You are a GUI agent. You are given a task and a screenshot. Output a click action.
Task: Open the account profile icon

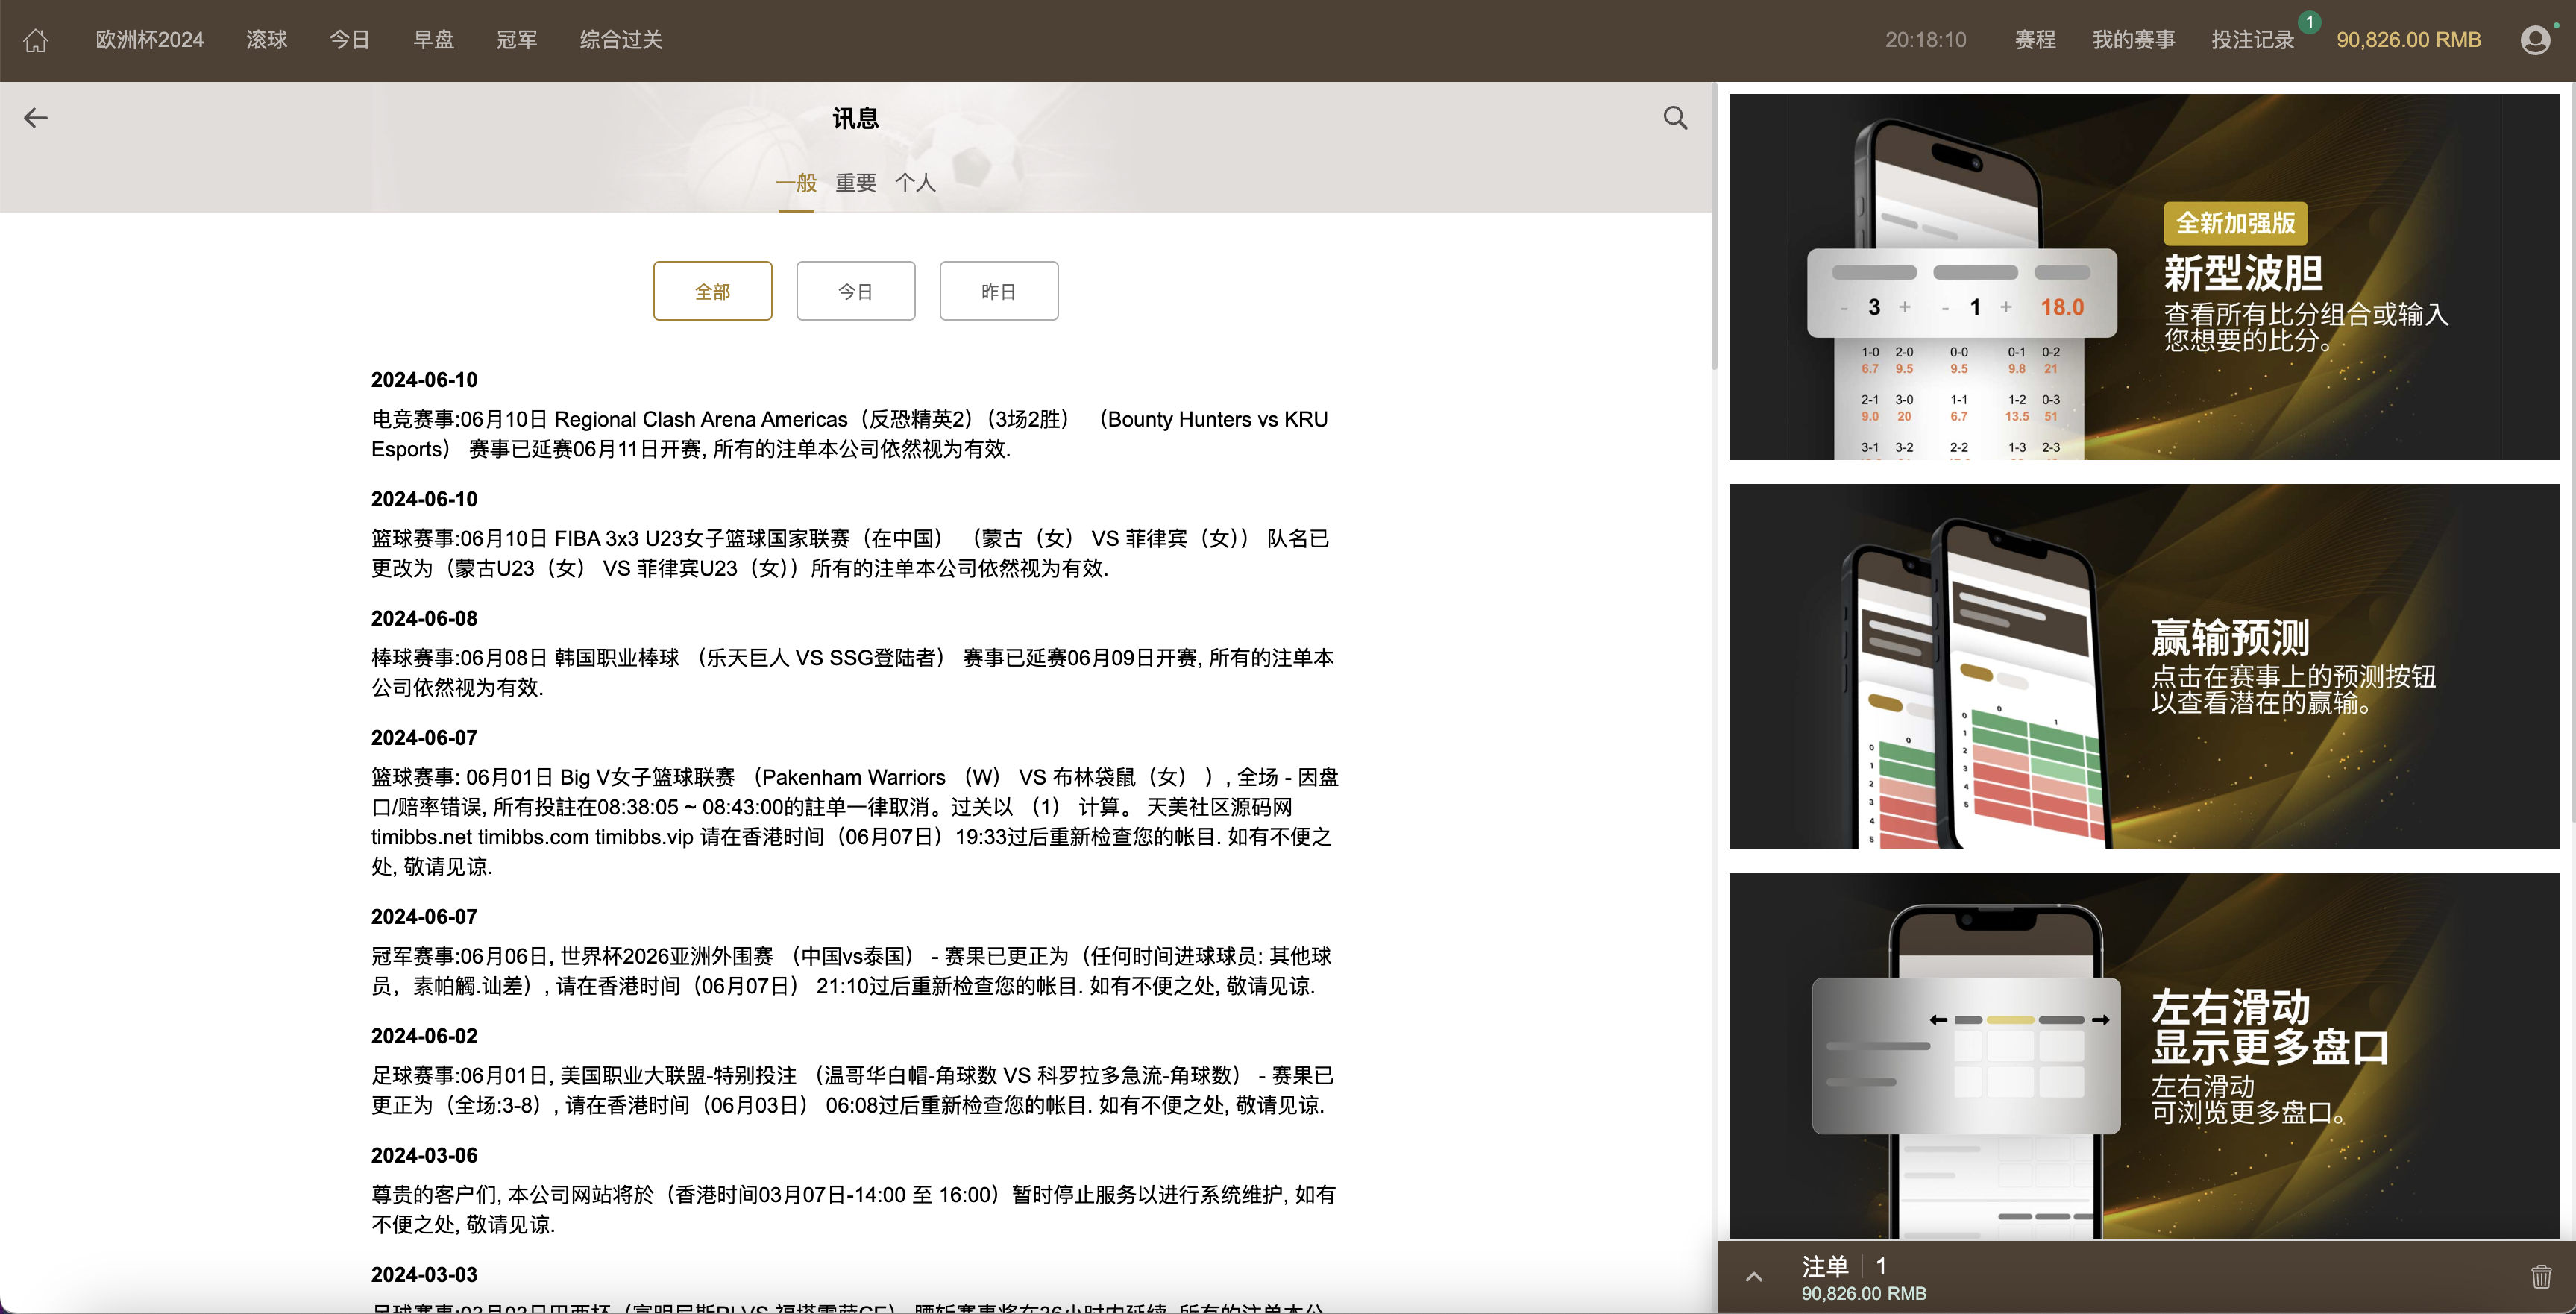pos(2536,39)
